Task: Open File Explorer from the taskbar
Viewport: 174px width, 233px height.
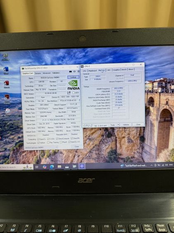Action: [x=60, y=167]
